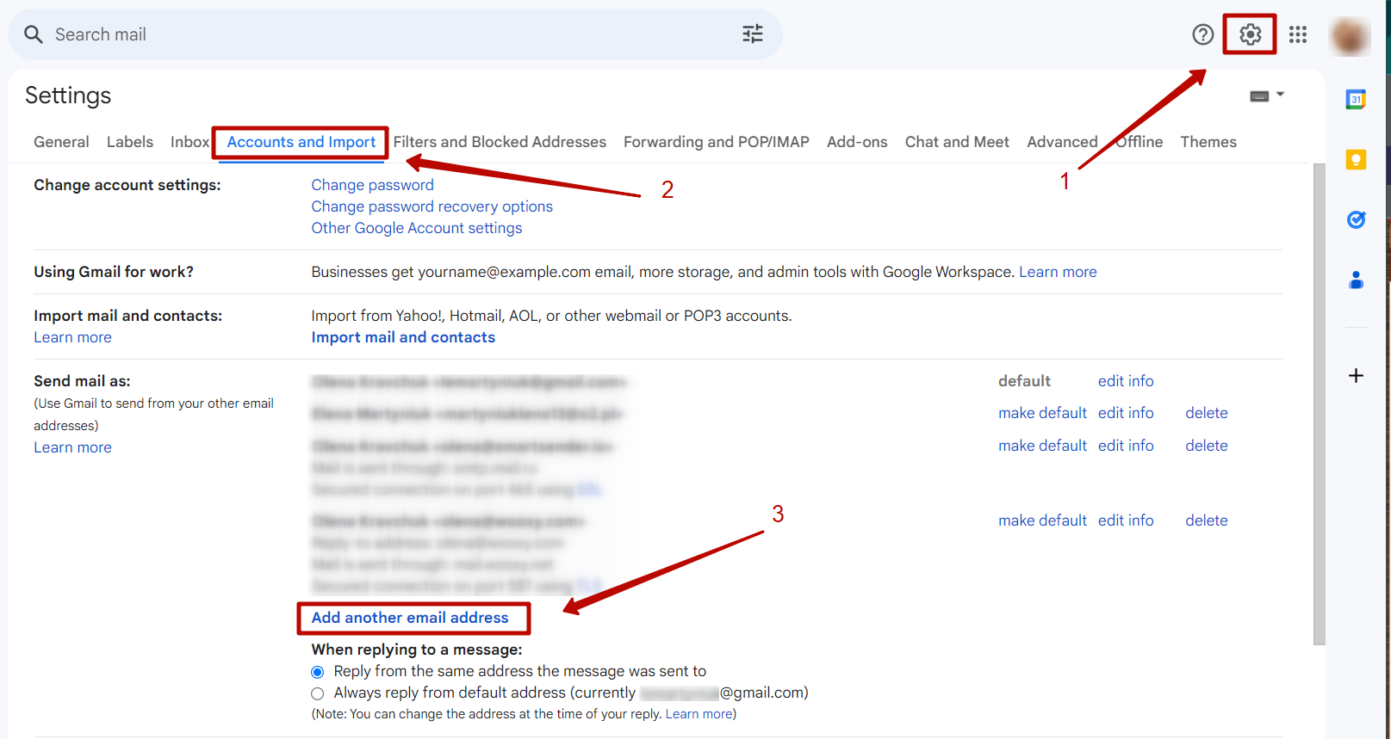Open Google Calendar in side panel
This screenshot has width=1391, height=739.
click(x=1356, y=100)
